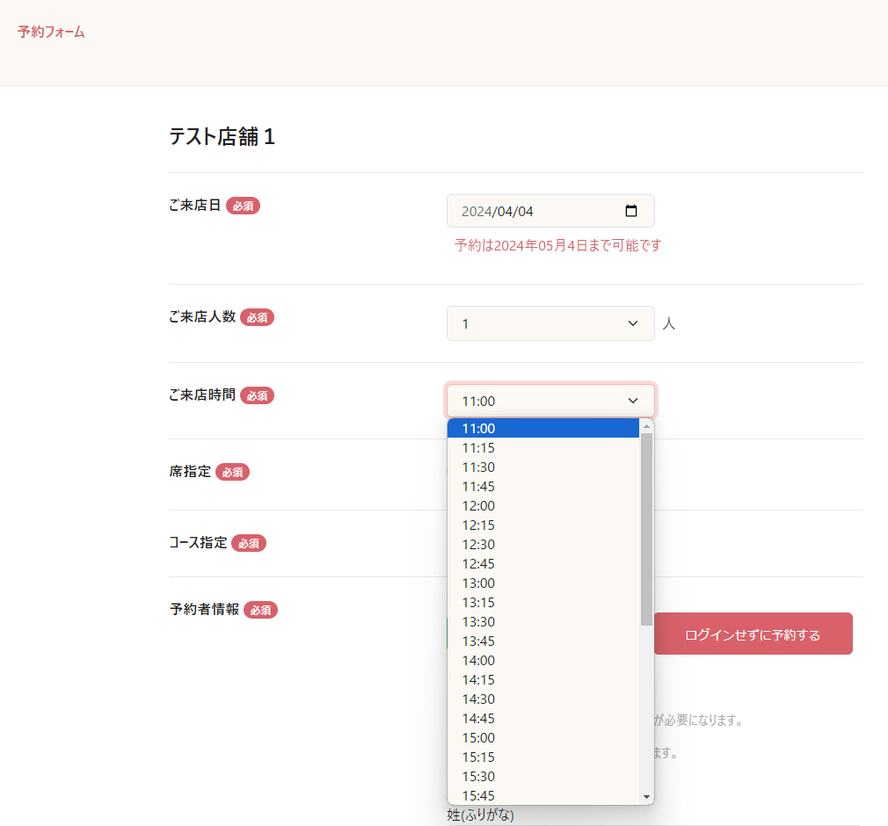Click the ログインせずに予約する button
The height and width of the screenshot is (826, 888).
(x=752, y=634)
